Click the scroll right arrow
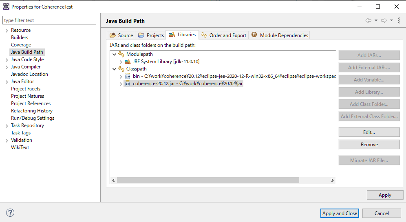This screenshot has width=406, height=222. coord(333,180)
